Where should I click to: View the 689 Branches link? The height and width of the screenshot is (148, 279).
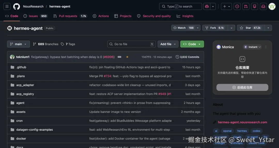[46, 44]
